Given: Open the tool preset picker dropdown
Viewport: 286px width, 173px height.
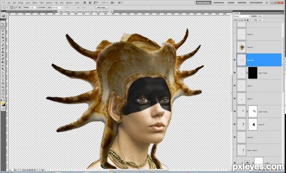Looking at the screenshot, I should coord(8,8).
